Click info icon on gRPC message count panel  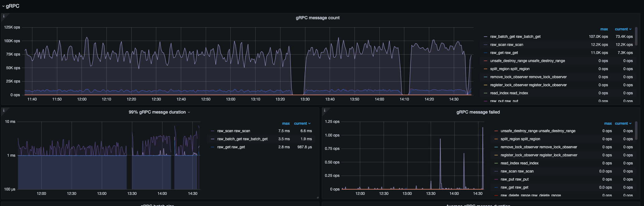pyautogui.click(x=4, y=16)
